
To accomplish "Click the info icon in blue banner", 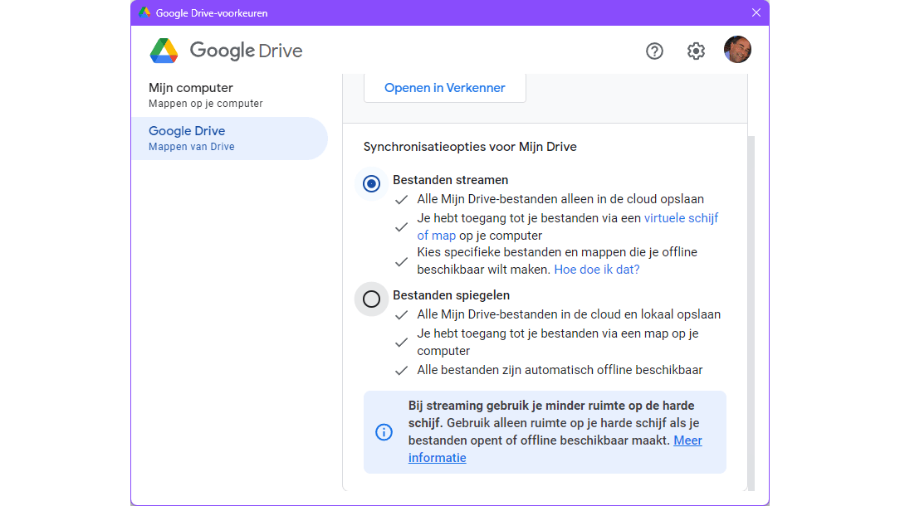I will (x=384, y=432).
